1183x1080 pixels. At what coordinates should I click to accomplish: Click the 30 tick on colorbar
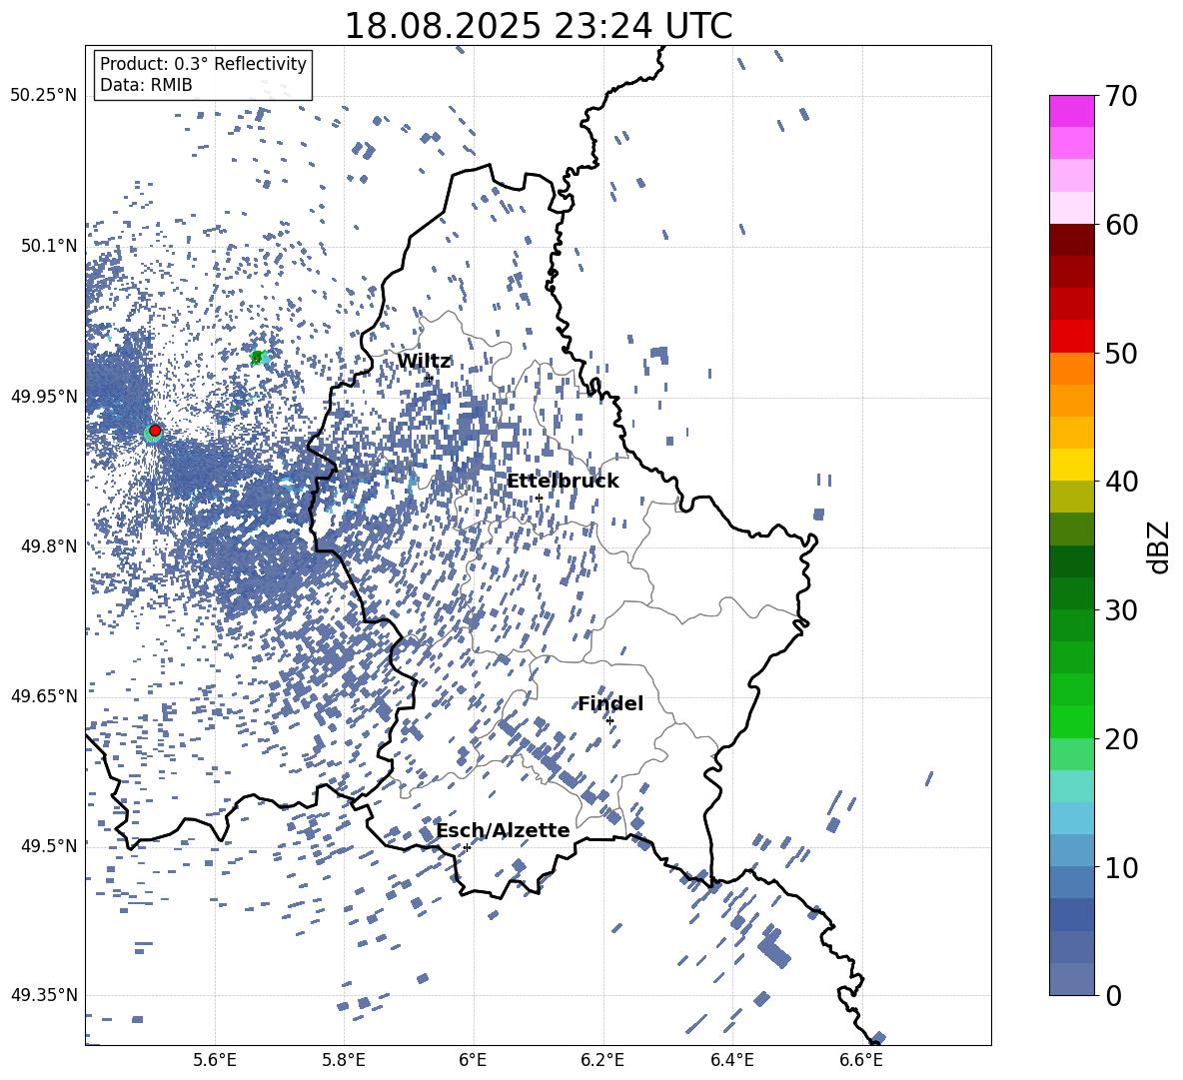(x=1120, y=610)
